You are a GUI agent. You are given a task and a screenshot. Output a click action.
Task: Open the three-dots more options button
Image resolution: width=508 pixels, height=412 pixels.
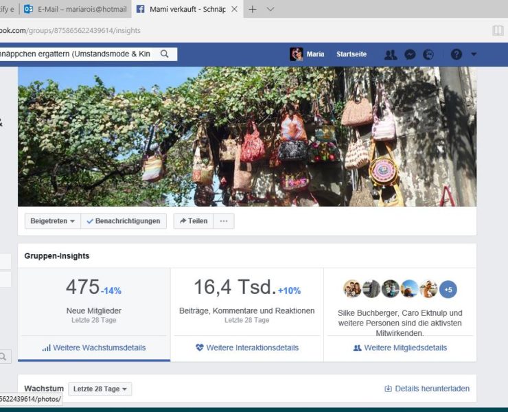224,221
